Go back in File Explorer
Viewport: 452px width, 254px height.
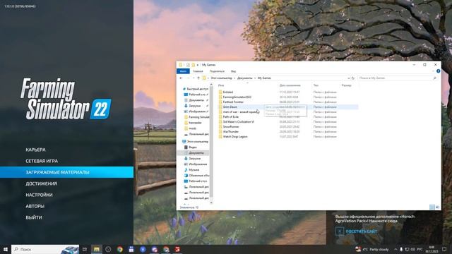pos(181,78)
